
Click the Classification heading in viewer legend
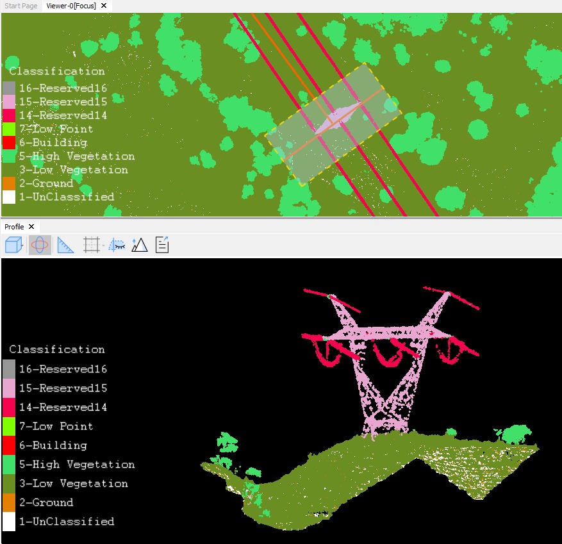57,71
